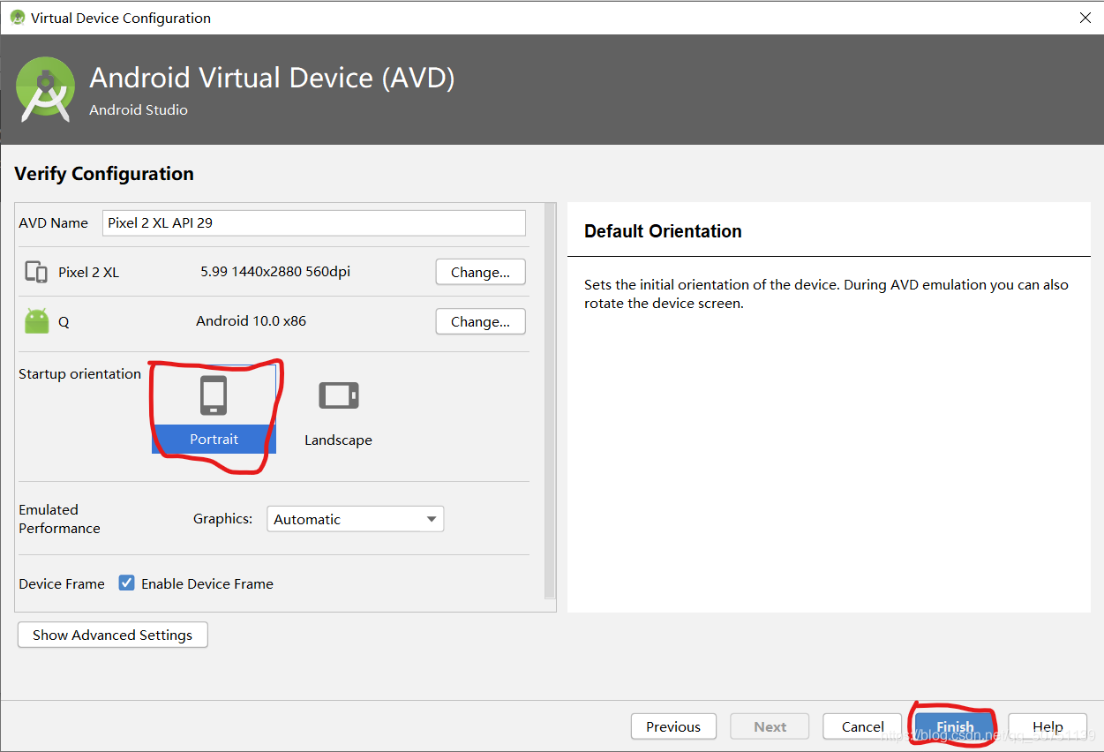
Task: Click the 'Emulated Performance' label
Action: click(59, 519)
